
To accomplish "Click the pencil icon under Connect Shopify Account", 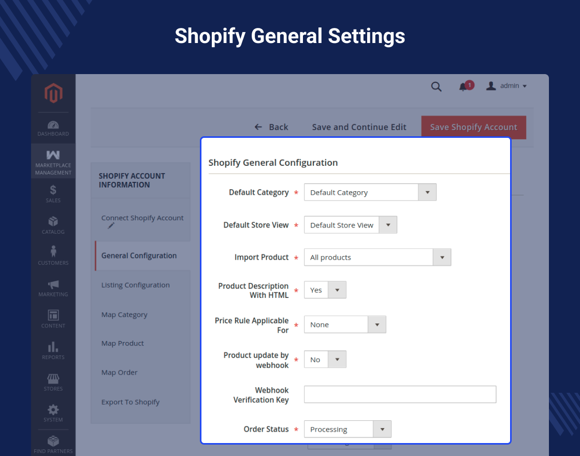I will pyautogui.click(x=111, y=226).
